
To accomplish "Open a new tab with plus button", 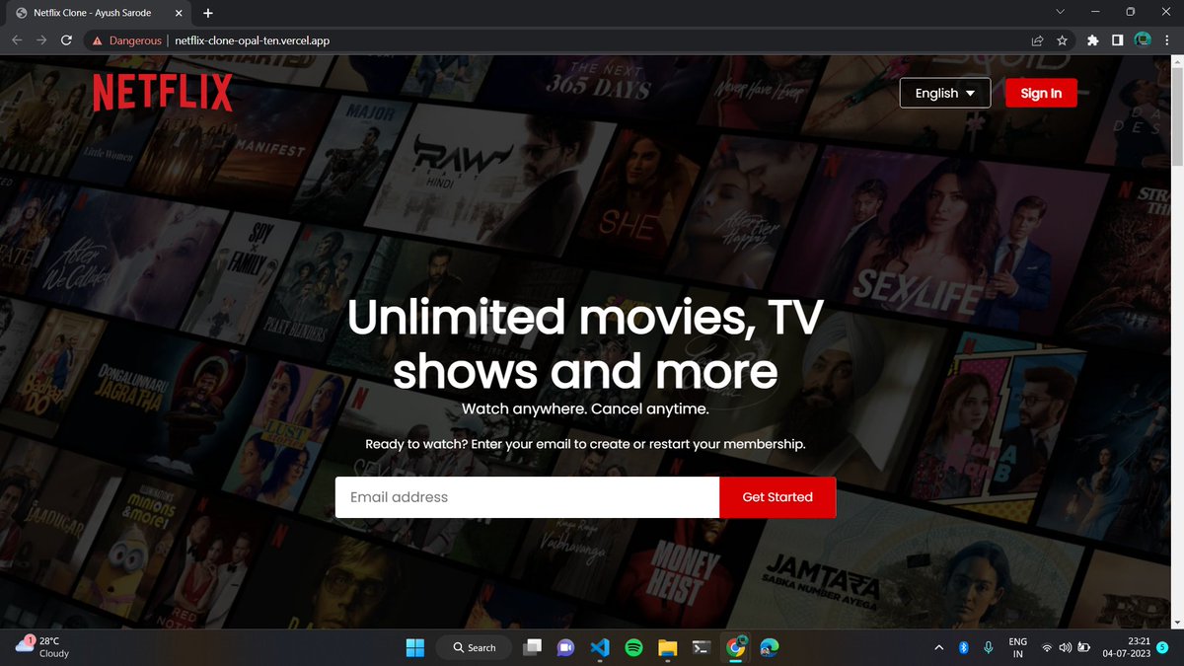I will (x=208, y=12).
